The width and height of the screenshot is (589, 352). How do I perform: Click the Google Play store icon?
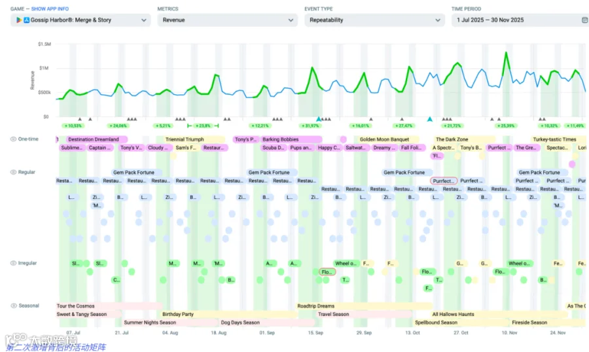click(19, 20)
